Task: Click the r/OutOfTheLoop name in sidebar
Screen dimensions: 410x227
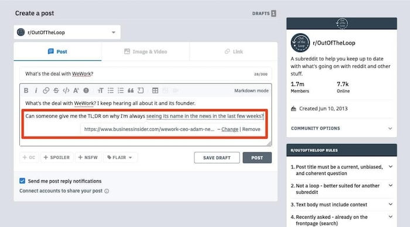Action: click(x=334, y=43)
